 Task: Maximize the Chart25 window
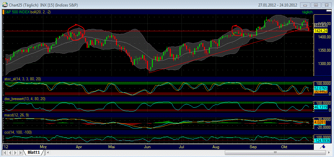tap(316, 5)
